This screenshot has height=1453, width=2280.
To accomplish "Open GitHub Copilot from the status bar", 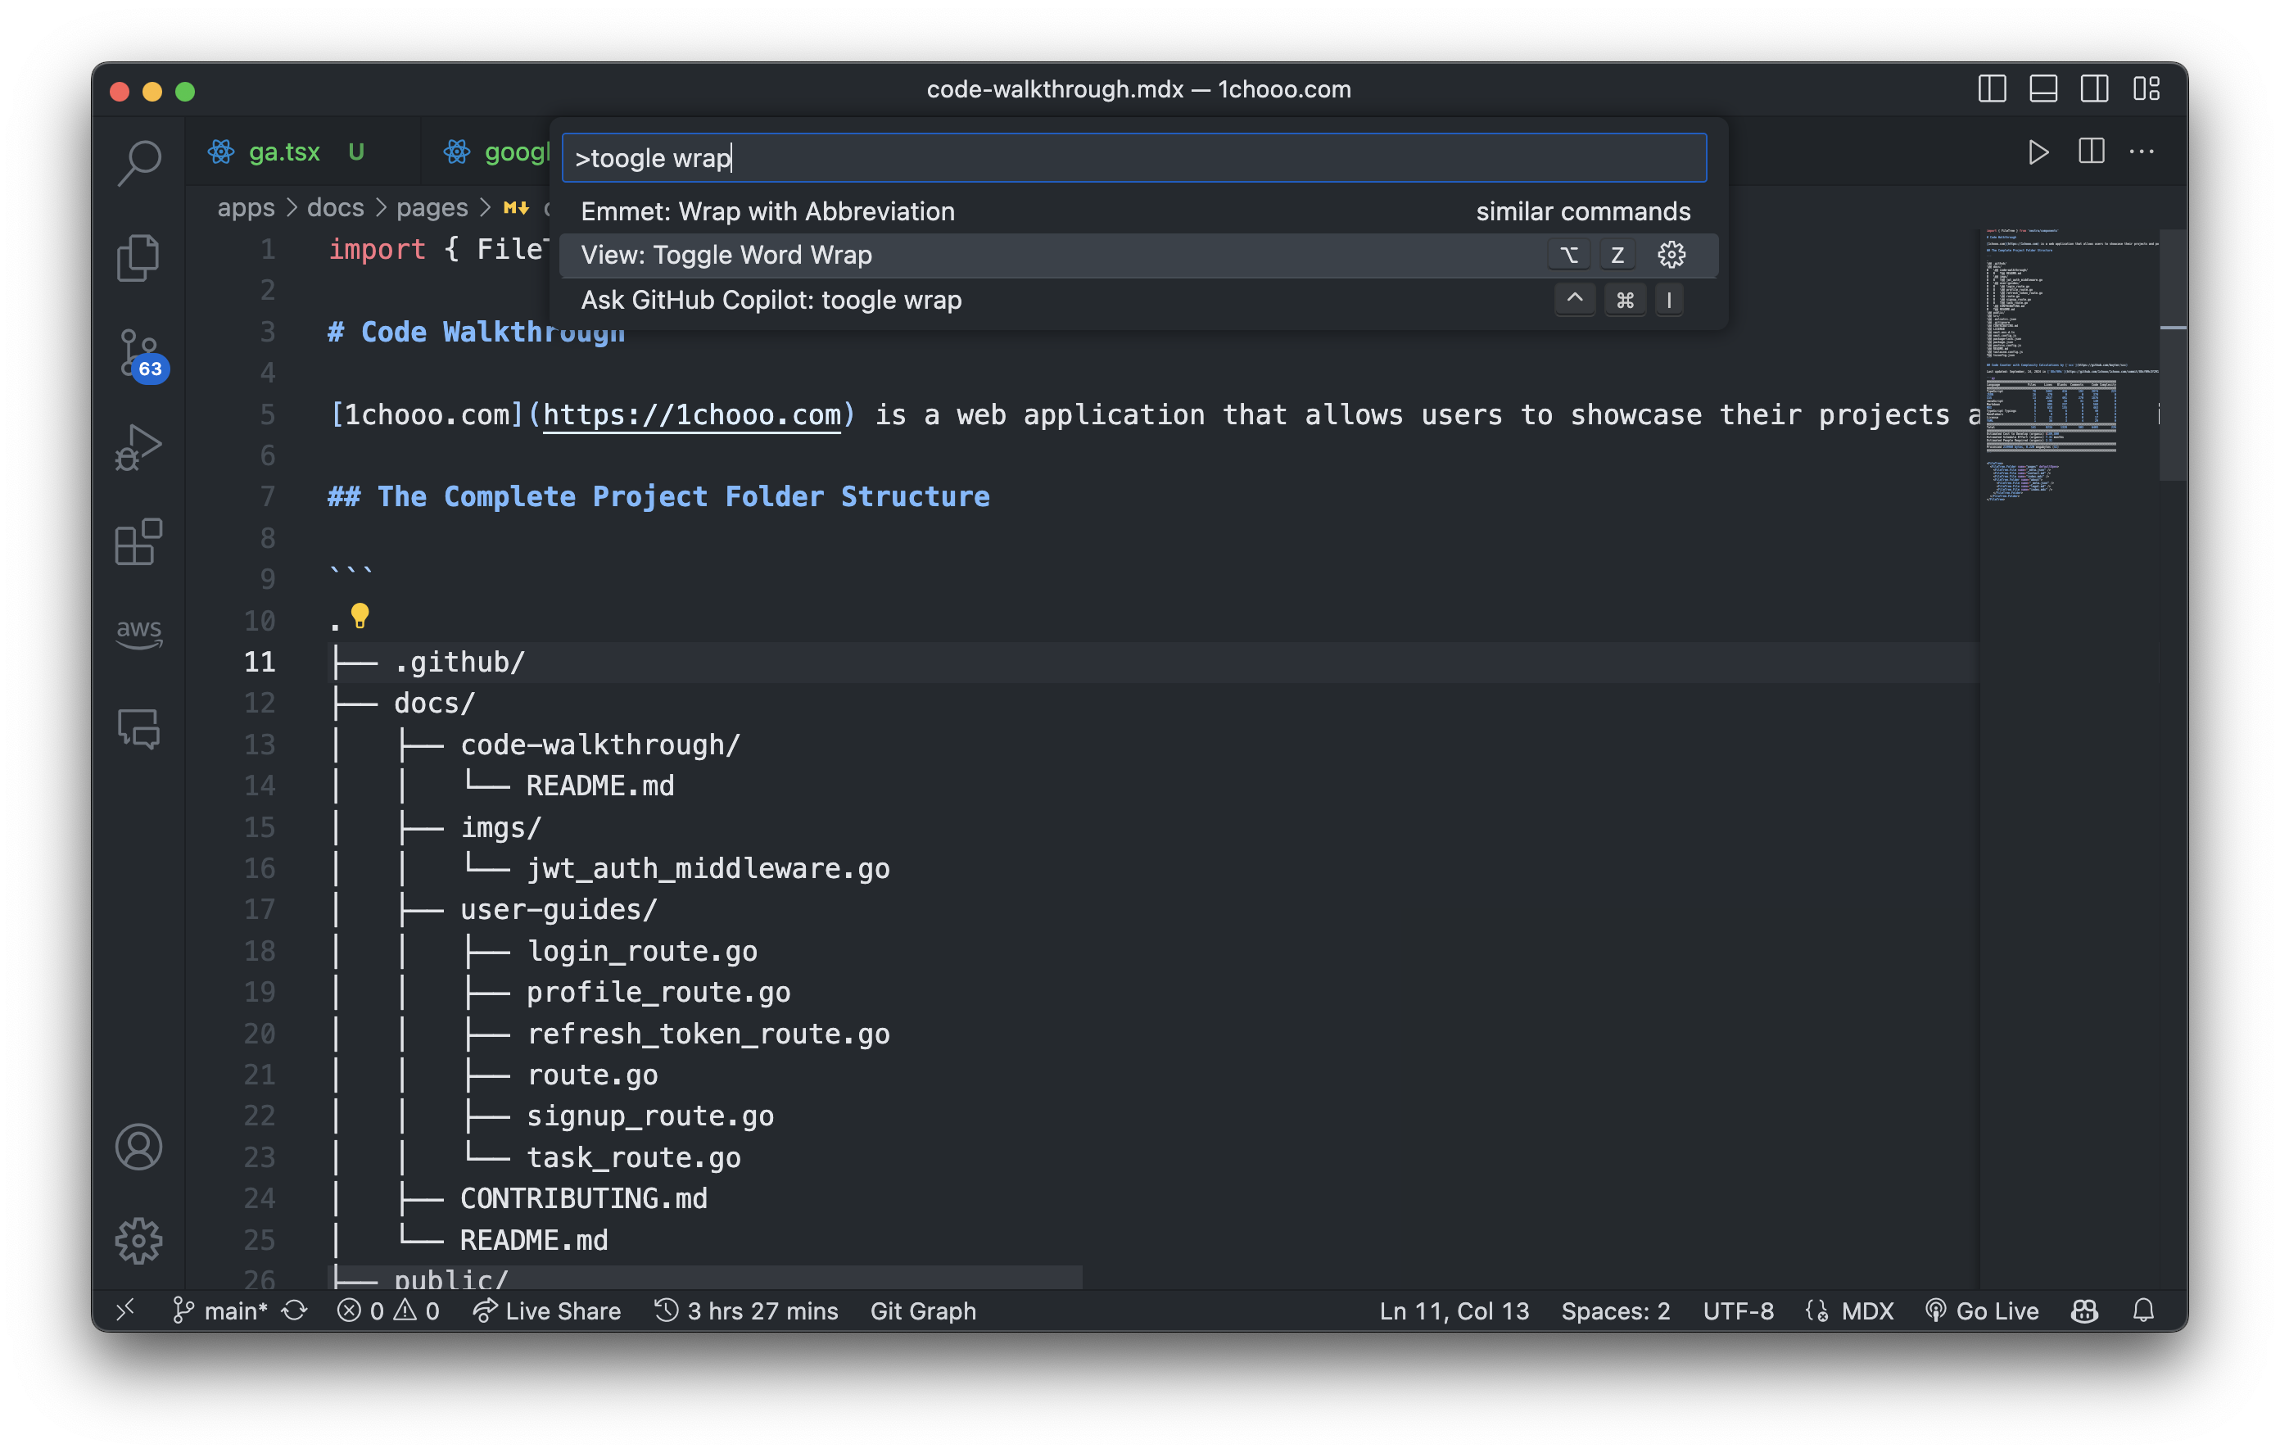I will (2084, 1311).
